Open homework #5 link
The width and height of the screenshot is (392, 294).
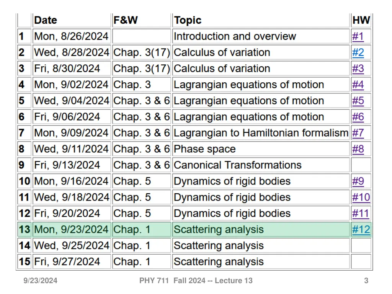(x=358, y=101)
